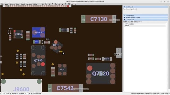
Task: Click the red dot in the top connector strip
Action: (x=68, y=6)
